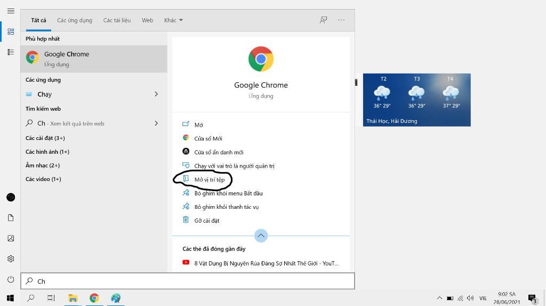546x306 pixels.
Task: Click T3 forecast in weather tile
Action: coord(416,92)
